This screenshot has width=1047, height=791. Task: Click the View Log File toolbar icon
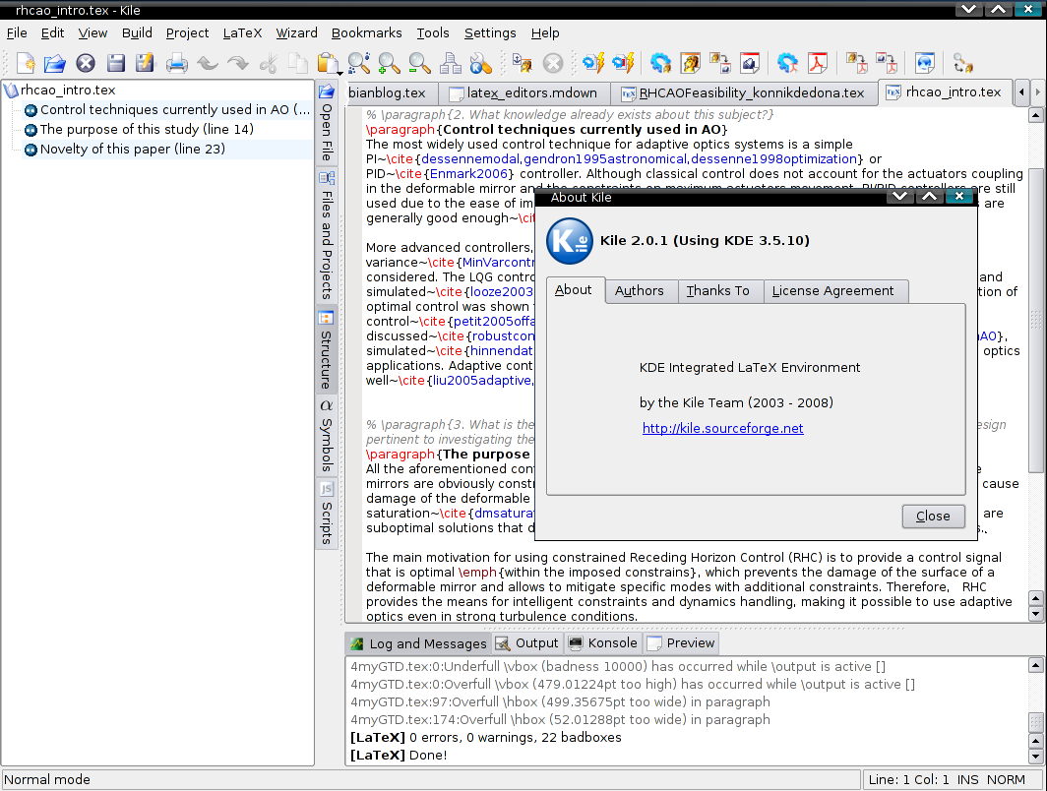(523, 63)
